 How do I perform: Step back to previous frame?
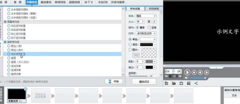pos(200,72)
